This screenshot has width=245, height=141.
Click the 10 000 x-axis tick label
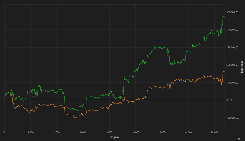tap(136, 132)
